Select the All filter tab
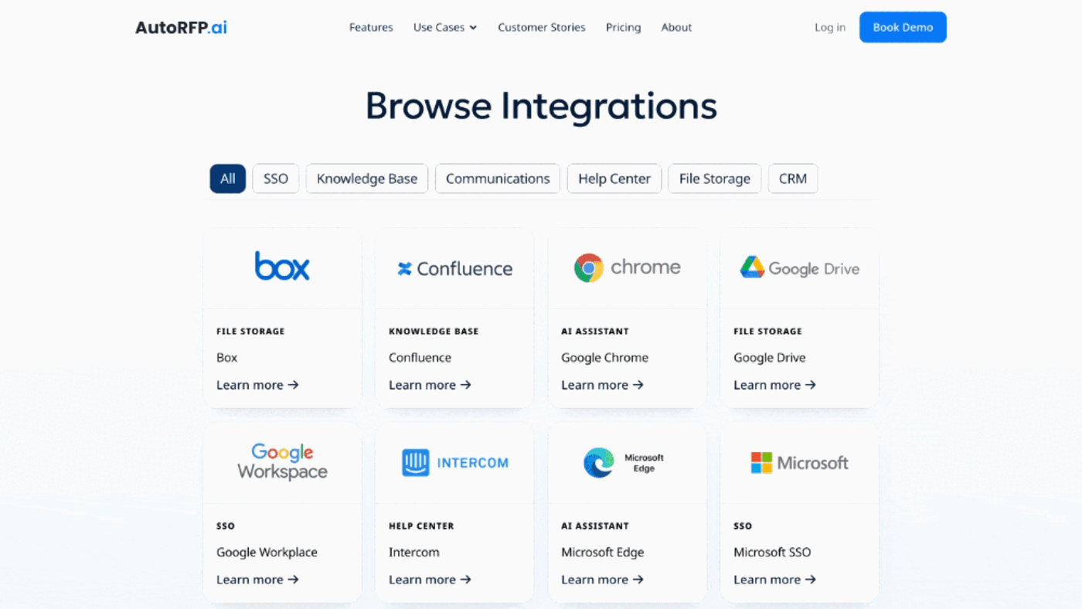 click(x=227, y=179)
